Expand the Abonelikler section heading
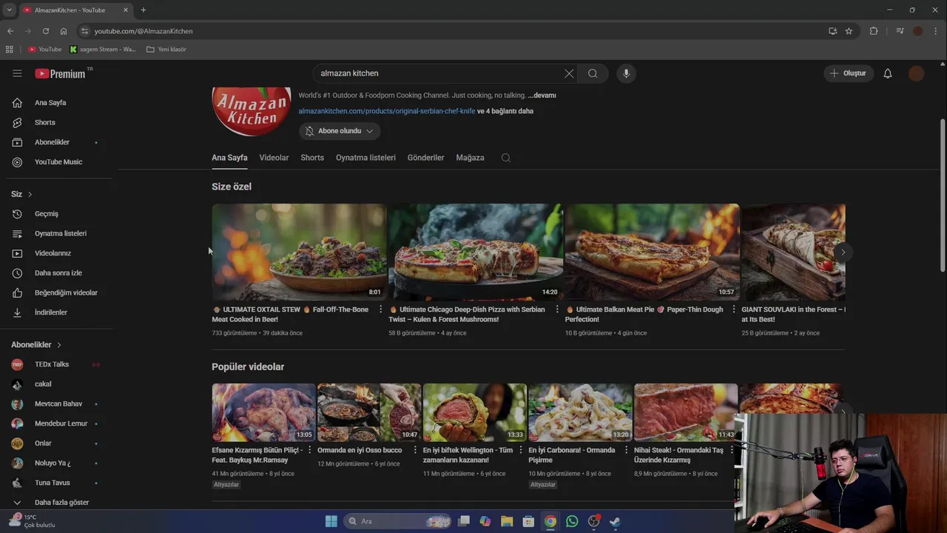947x533 pixels. tap(36, 345)
